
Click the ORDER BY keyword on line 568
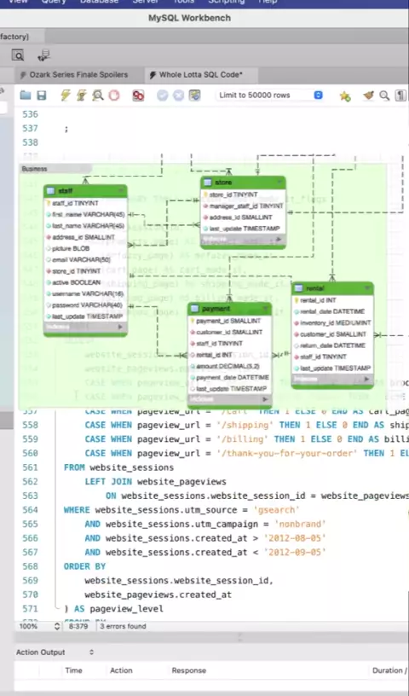click(x=84, y=566)
